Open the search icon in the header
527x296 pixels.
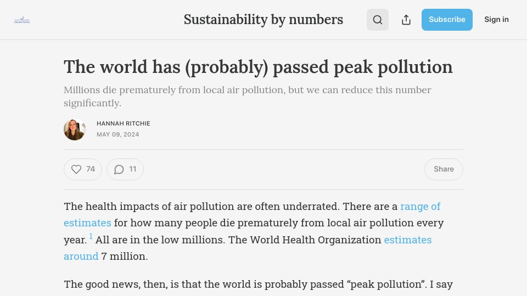tap(378, 20)
